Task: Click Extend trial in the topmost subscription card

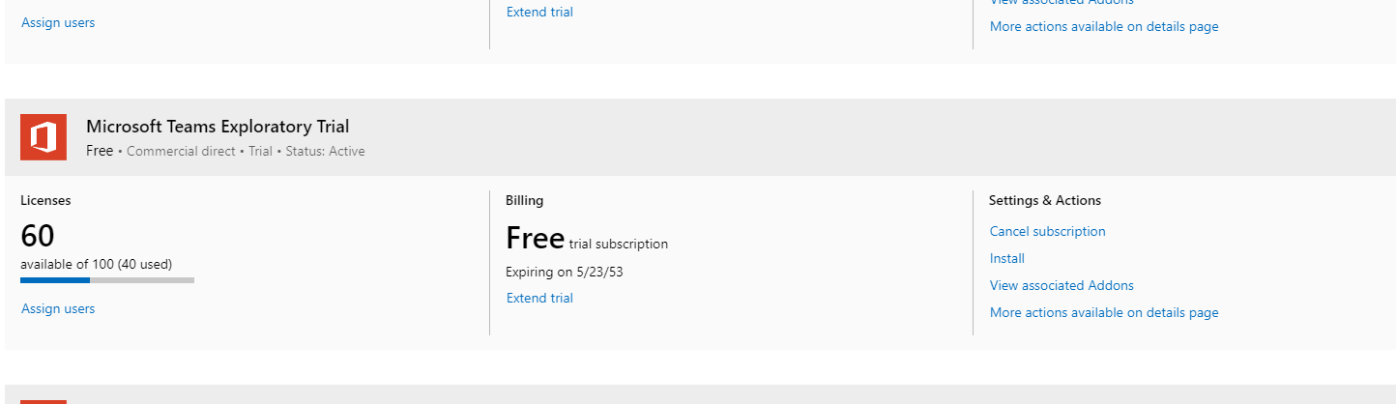Action: tap(539, 12)
